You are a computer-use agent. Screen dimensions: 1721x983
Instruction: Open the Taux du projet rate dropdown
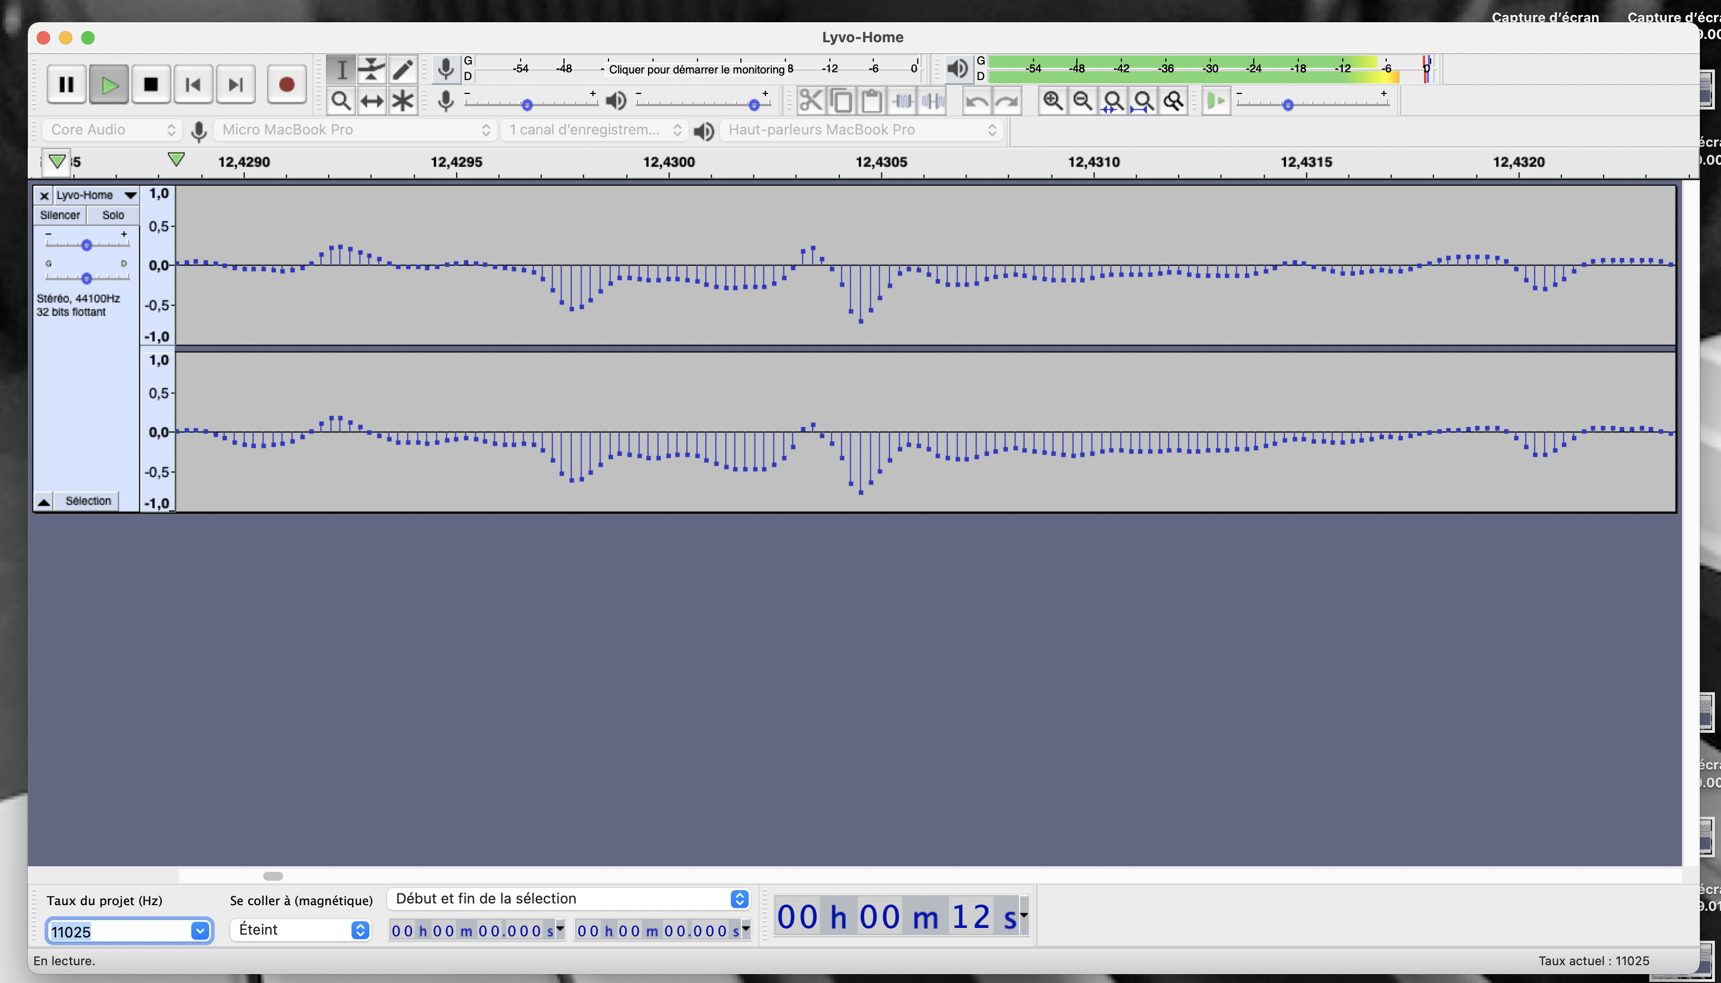click(x=200, y=931)
